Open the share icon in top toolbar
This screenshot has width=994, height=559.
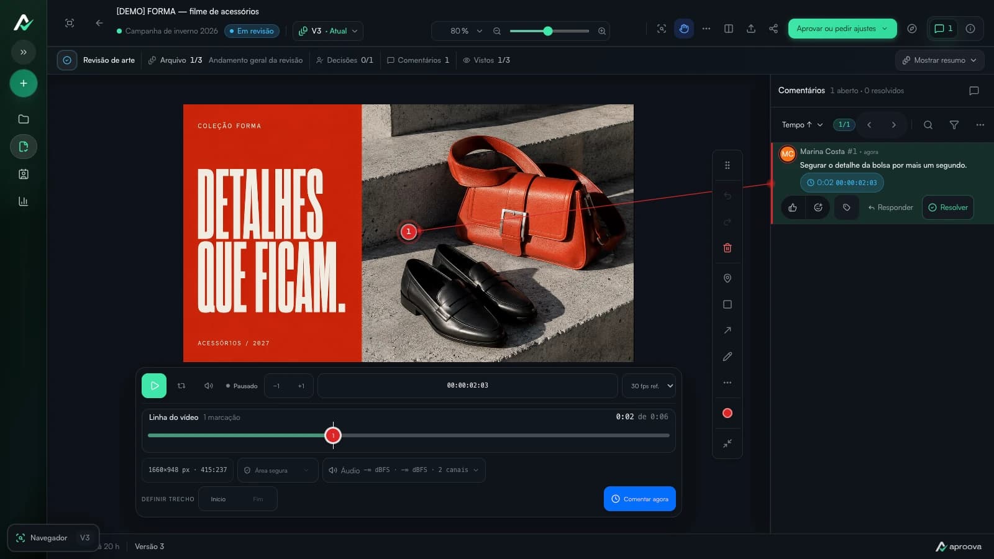tap(773, 29)
